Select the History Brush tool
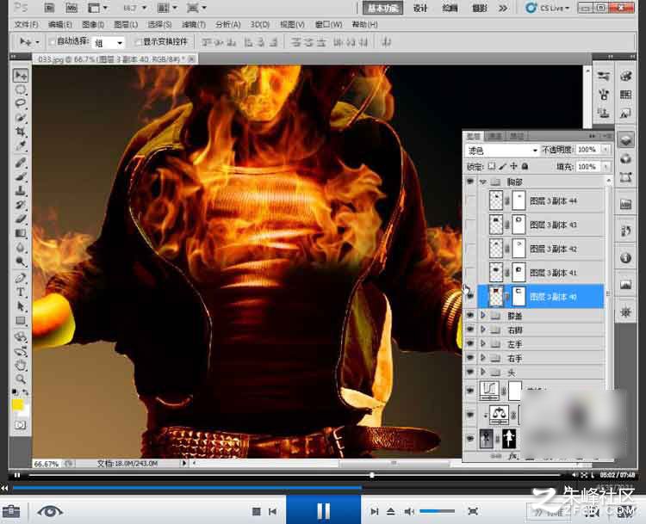The width and height of the screenshot is (646, 524). coord(20,205)
